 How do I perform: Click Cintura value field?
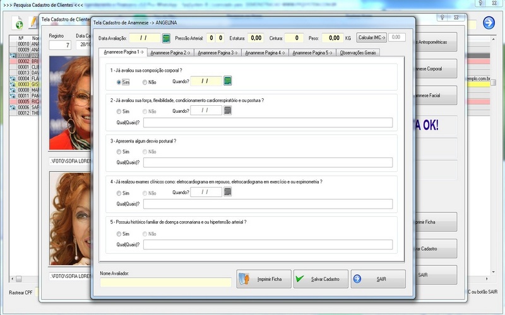(294, 38)
